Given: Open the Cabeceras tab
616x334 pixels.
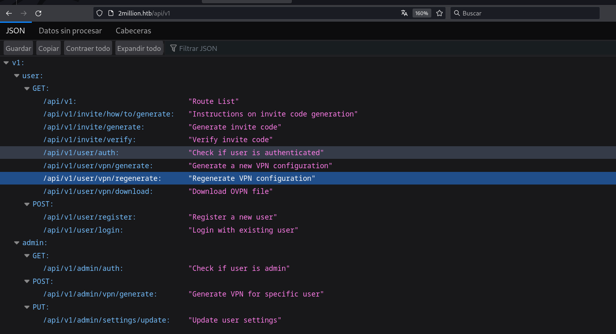Looking at the screenshot, I should pyautogui.click(x=133, y=31).
